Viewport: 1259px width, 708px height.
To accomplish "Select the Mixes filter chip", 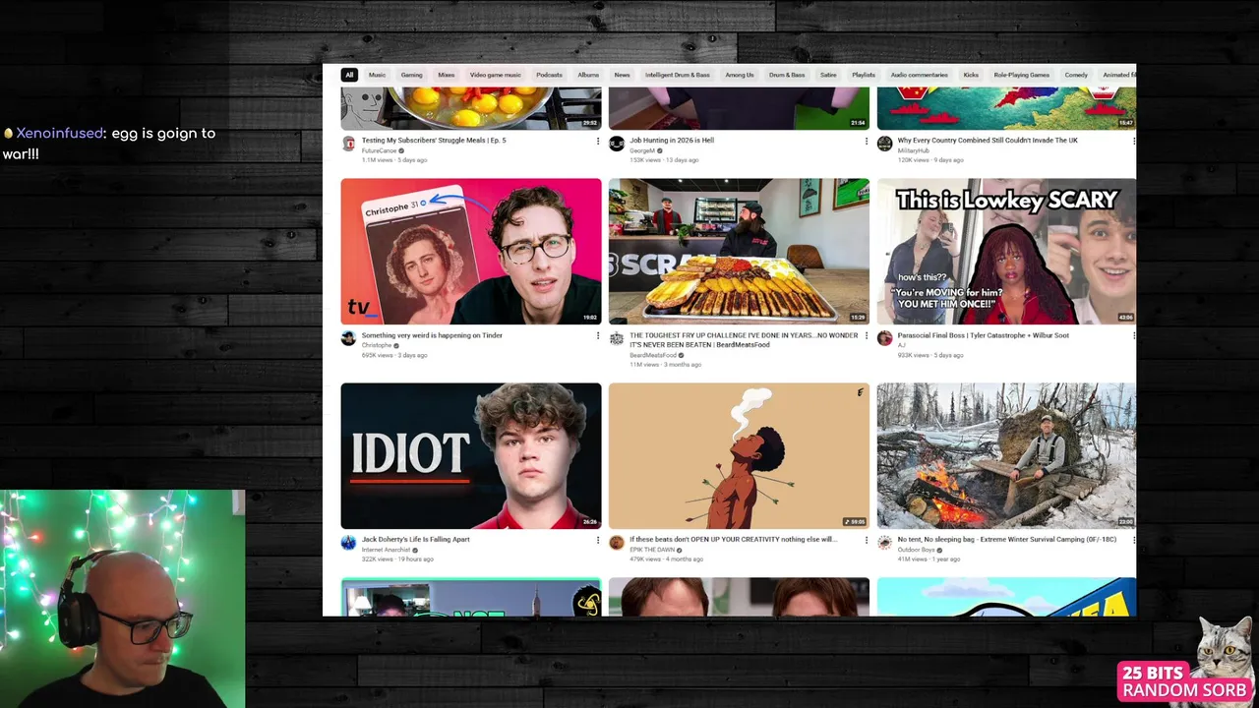I will pyautogui.click(x=447, y=75).
